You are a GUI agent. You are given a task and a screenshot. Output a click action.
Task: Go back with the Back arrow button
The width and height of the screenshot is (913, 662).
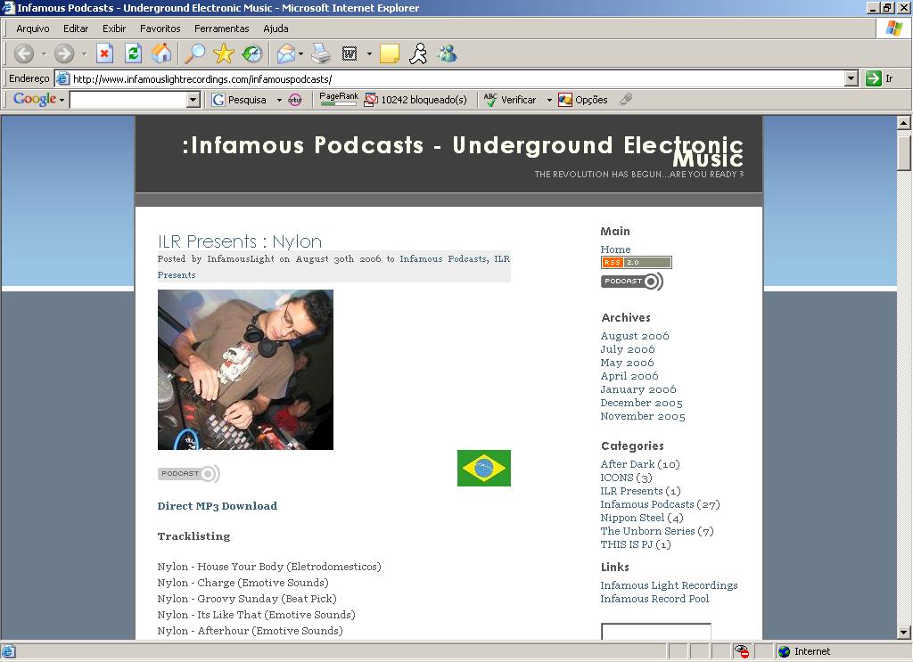24,54
